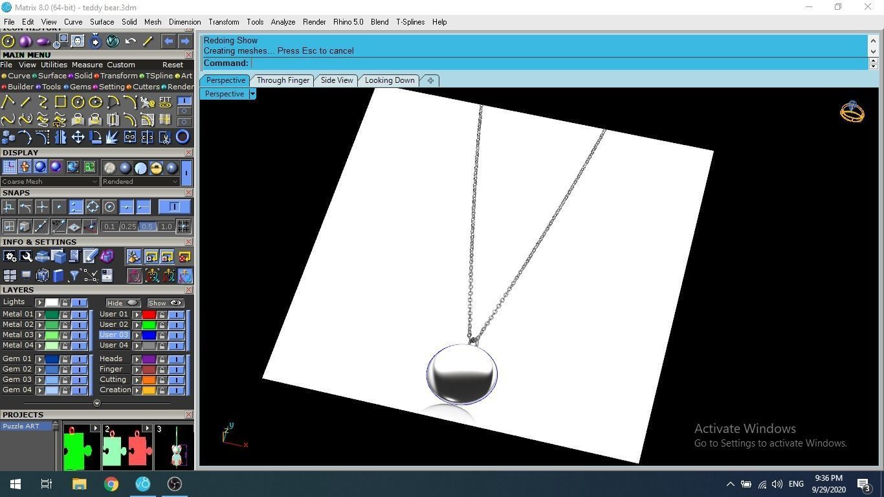Open the teddy bear project thumbnail 3
The width and height of the screenshot is (884, 497).
pos(175,448)
